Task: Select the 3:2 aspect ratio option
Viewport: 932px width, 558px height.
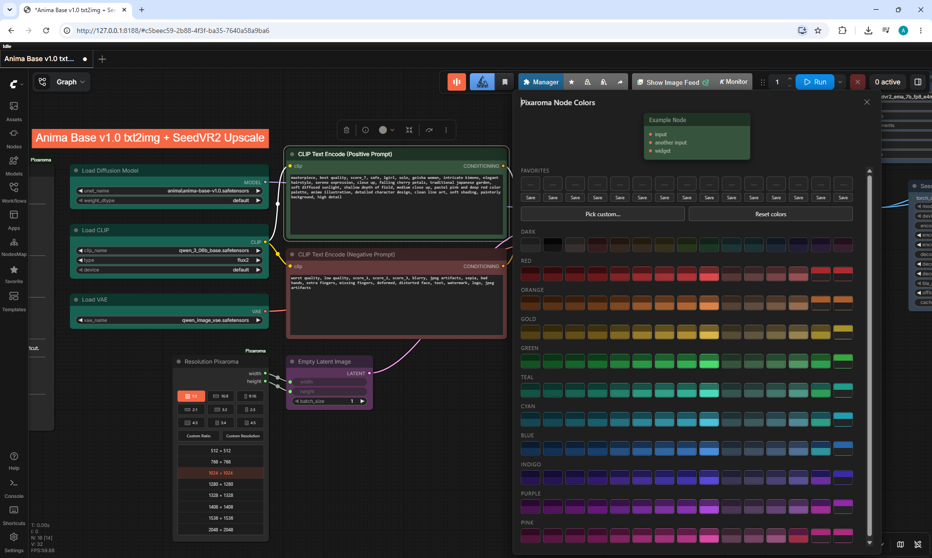Action: 221,410
